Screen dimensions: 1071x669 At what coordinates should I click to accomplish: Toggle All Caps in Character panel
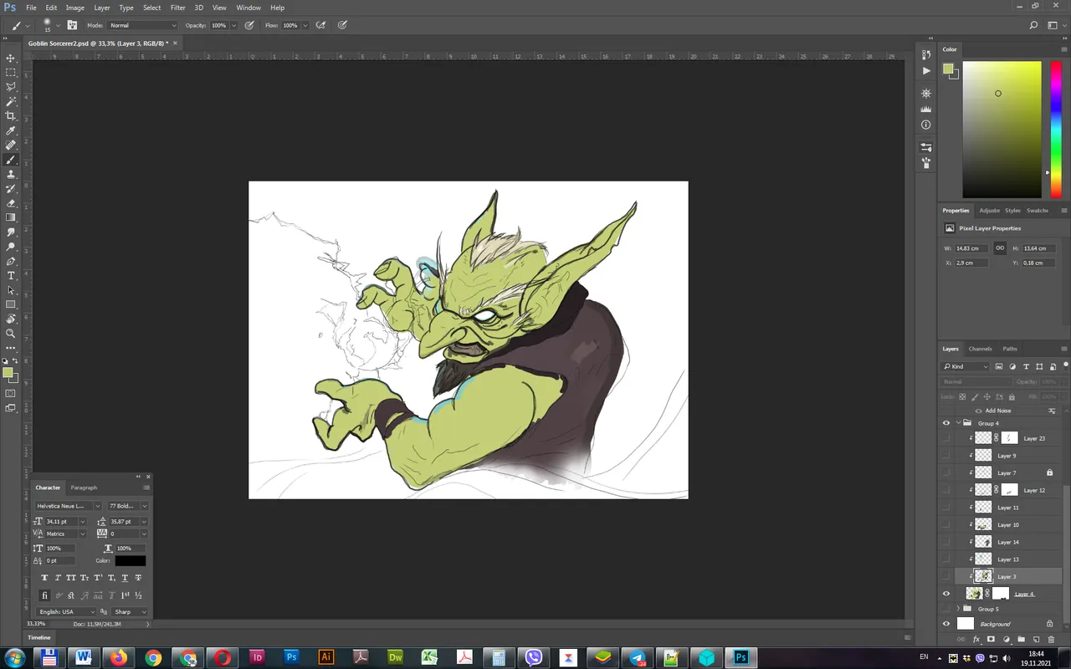[71, 578]
